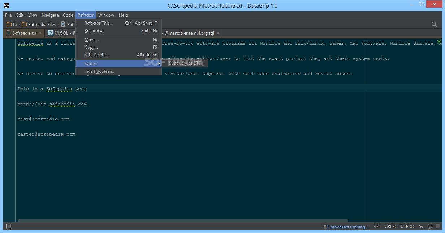The height and width of the screenshot is (233, 445).
Task: Click the horizontal editor scrollbar
Action: (x=183, y=220)
